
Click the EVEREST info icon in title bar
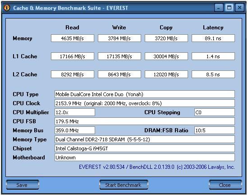click(7, 8)
